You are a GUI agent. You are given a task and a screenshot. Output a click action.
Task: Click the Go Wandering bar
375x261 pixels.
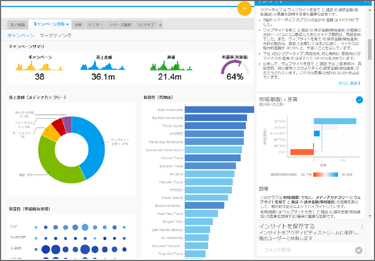pos(197,238)
